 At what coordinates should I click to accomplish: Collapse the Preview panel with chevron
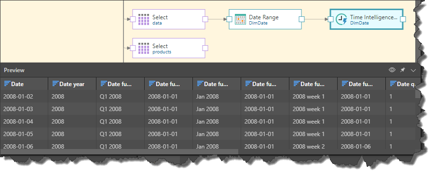413,70
